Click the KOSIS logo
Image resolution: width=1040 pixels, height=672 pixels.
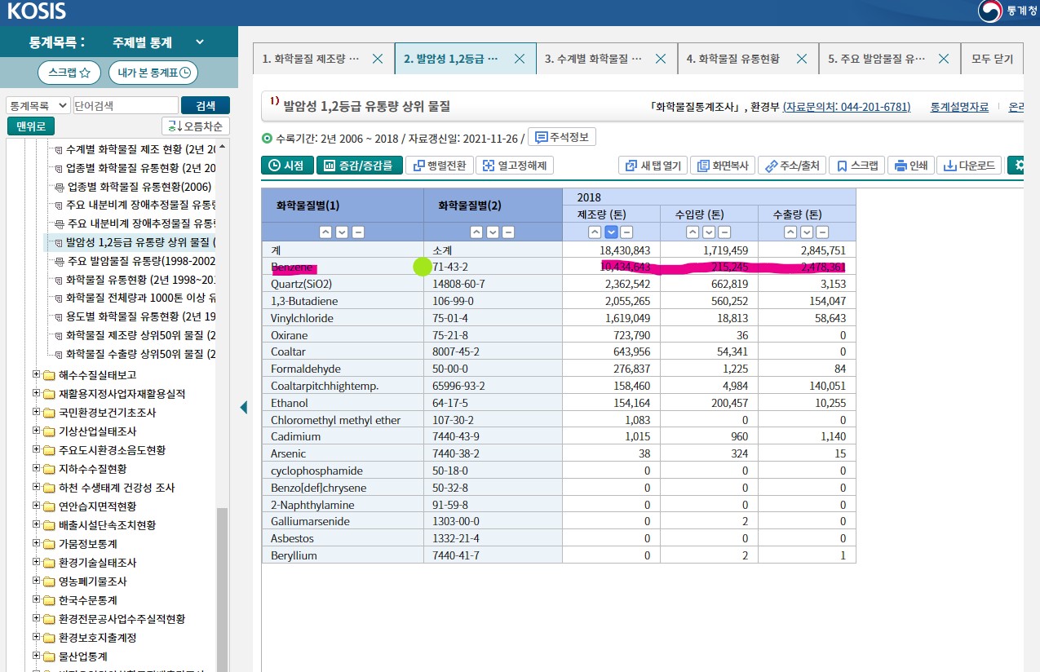pyautogui.click(x=37, y=11)
